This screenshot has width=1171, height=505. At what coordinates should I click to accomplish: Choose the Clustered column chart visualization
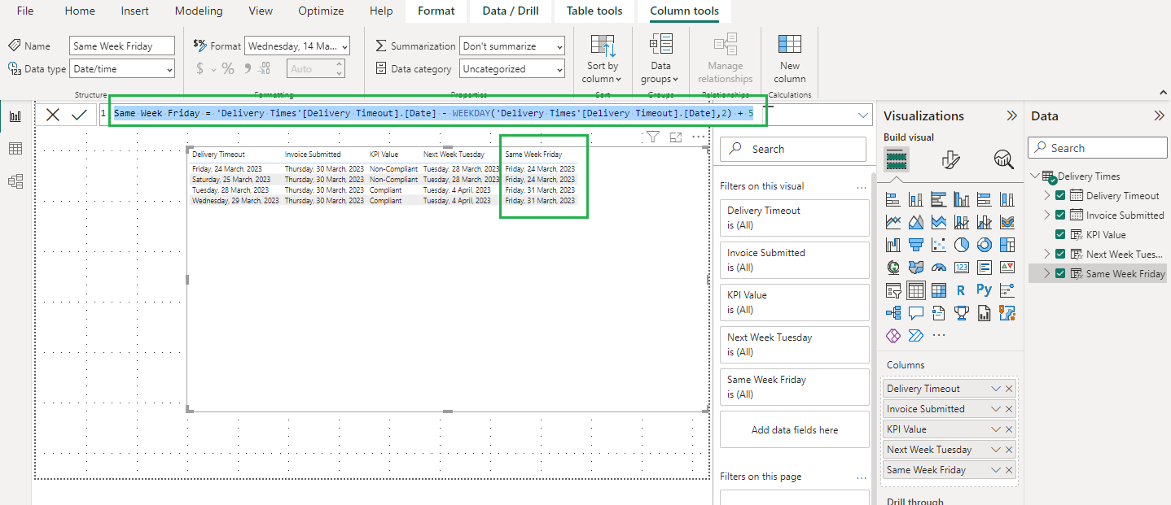coord(961,199)
